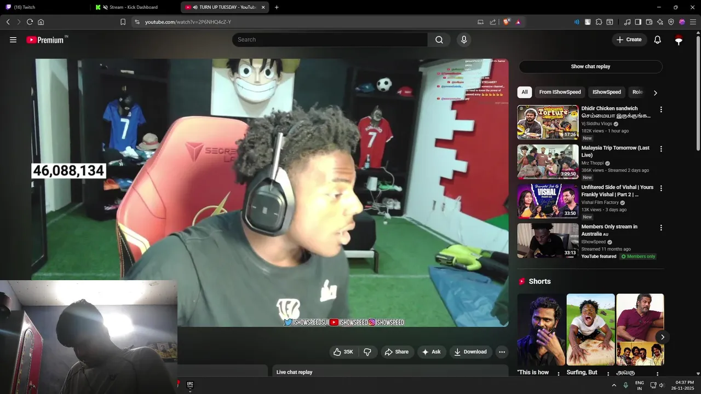Open Brave Wallet icon
Screen dimensions: 701x394
(x=649, y=22)
